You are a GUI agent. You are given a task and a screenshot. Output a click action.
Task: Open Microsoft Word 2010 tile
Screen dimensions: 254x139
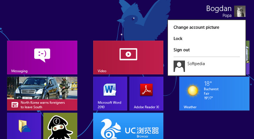tap(110, 93)
